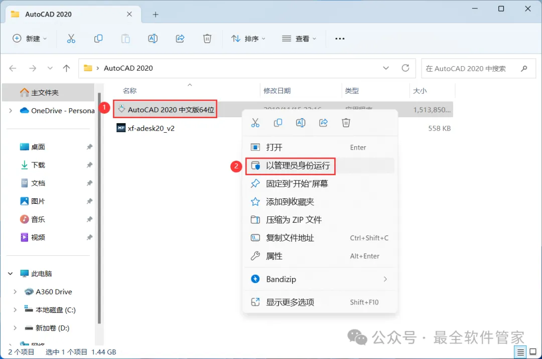Click the toolbar Paste clipboard icon
This screenshot has height=359, width=542.
[125, 39]
